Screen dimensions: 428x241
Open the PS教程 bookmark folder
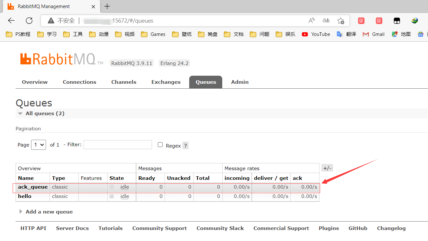click(18, 34)
